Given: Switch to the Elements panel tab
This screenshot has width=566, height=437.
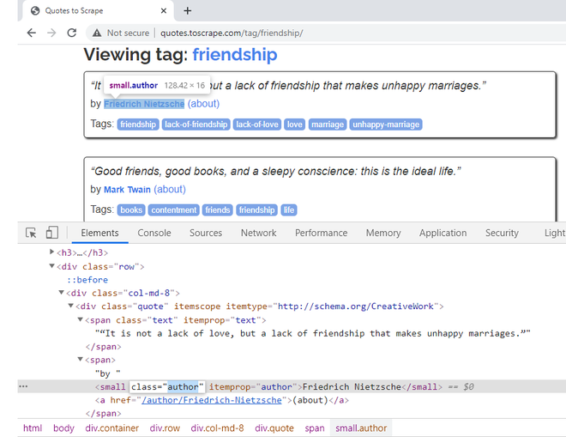Looking at the screenshot, I should click(x=99, y=233).
